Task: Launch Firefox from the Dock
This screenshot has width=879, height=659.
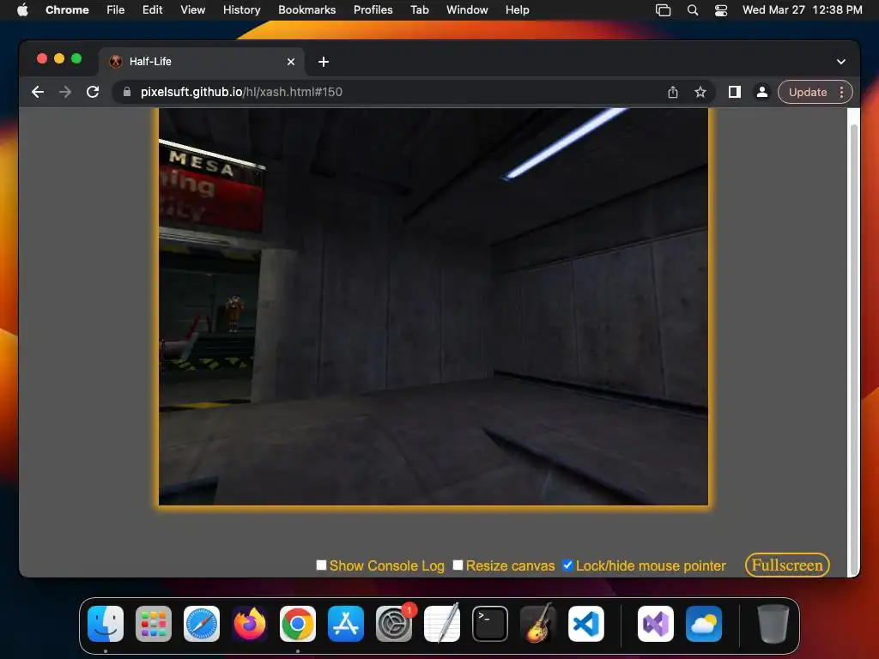Action: [250, 624]
